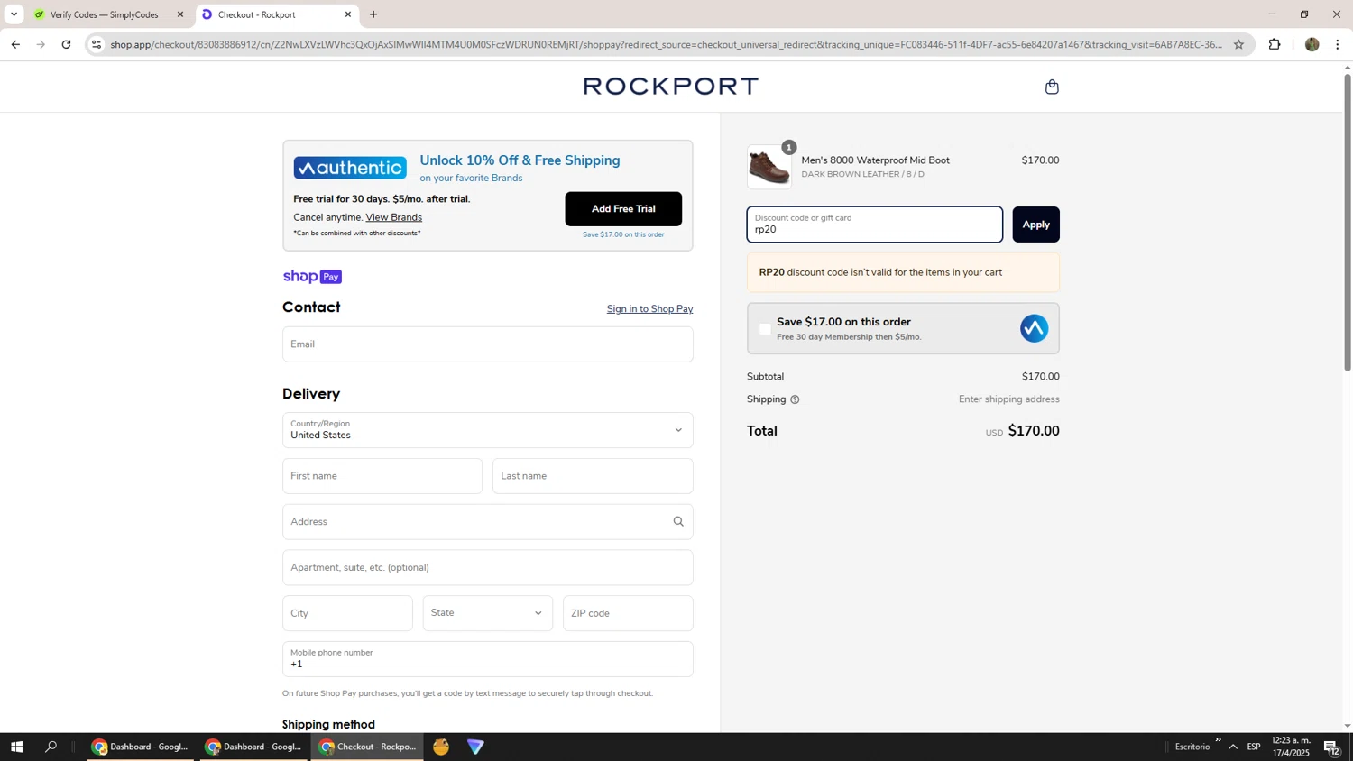Image resolution: width=1353 pixels, height=761 pixels.
Task: Open Windows taskbar search
Action: [51, 747]
